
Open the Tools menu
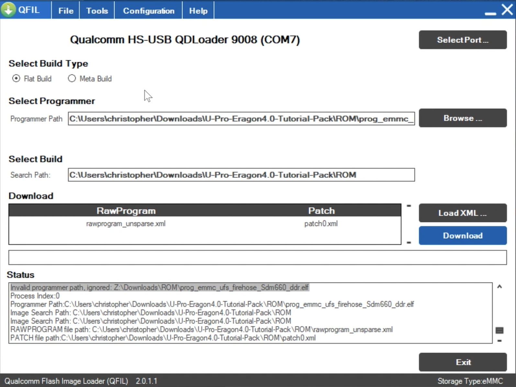point(97,11)
